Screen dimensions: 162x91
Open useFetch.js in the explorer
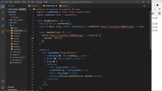tap(17, 49)
